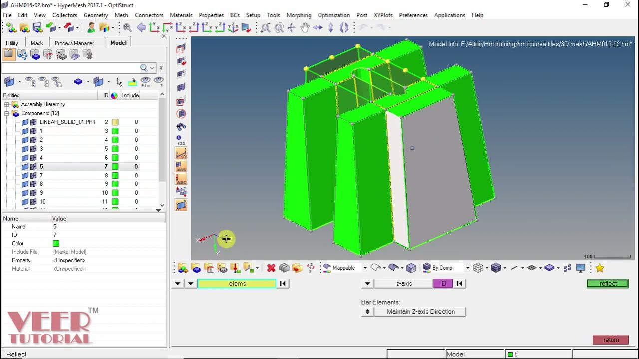Screen dimensions: 639x359
Task: Collapse the entity browser split triangle
Action: coord(158,210)
